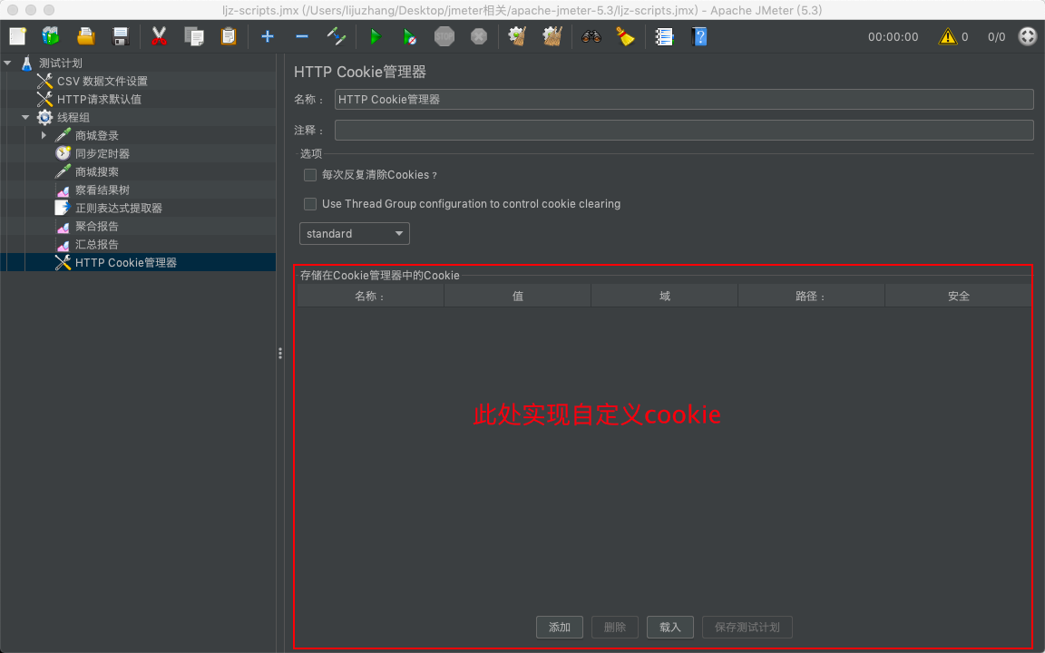This screenshot has width=1045, height=653.
Task: Click the 安全 column header
Action: click(958, 296)
